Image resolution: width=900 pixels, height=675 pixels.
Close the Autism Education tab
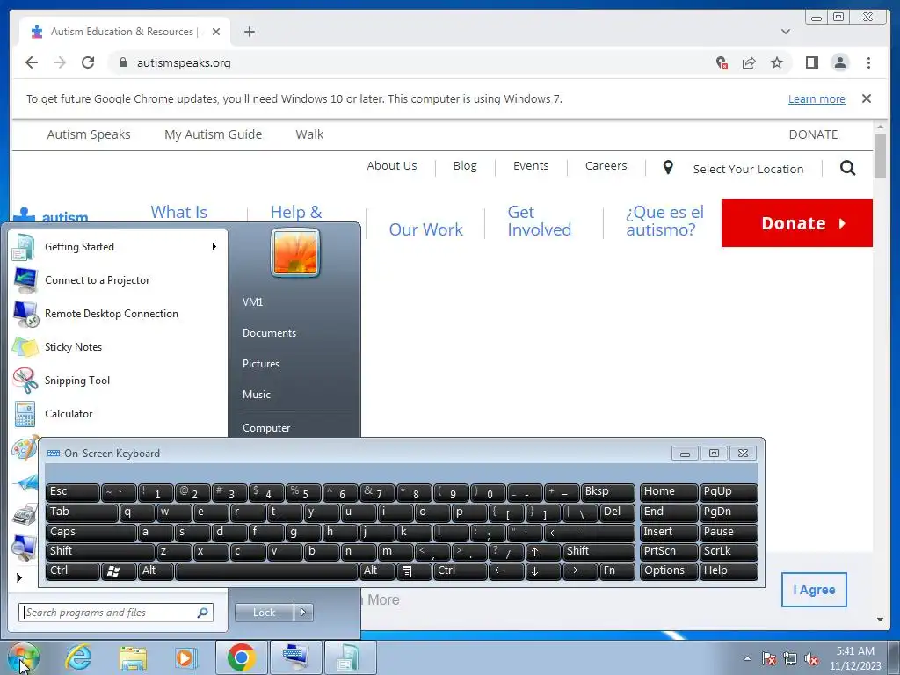coord(216,32)
